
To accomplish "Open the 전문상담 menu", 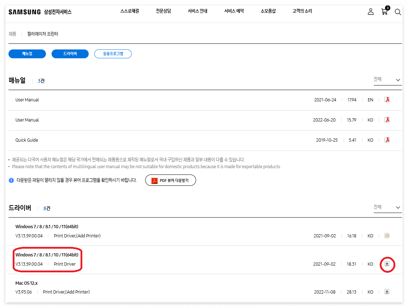I will click(x=164, y=11).
